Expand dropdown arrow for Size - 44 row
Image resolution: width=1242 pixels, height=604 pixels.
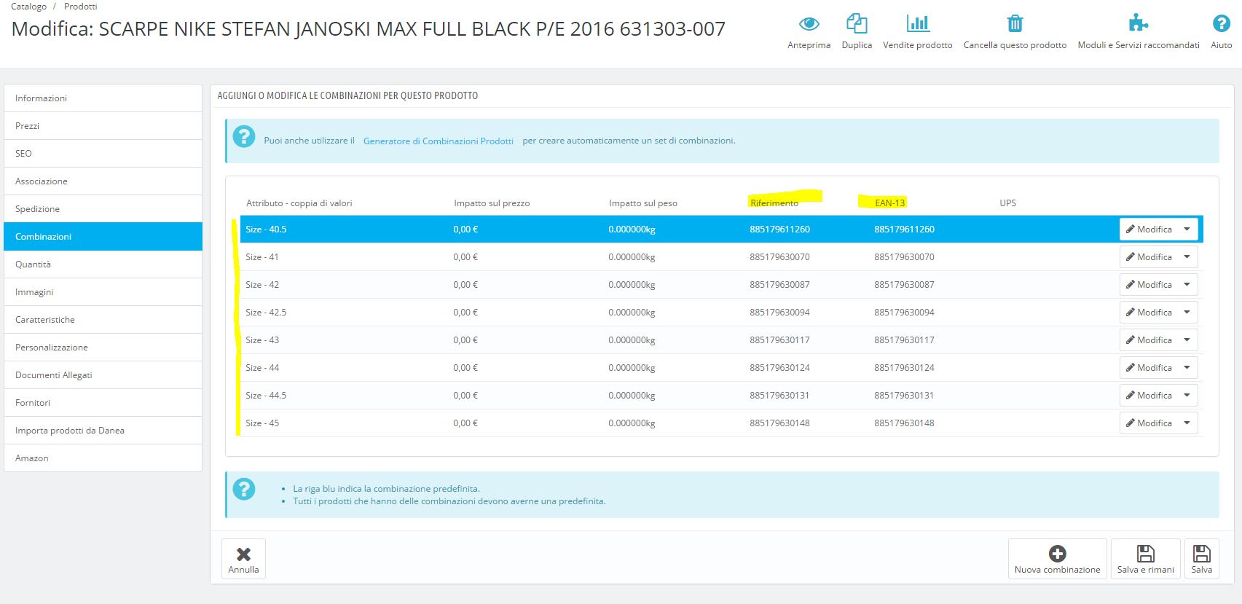(1187, 368)
